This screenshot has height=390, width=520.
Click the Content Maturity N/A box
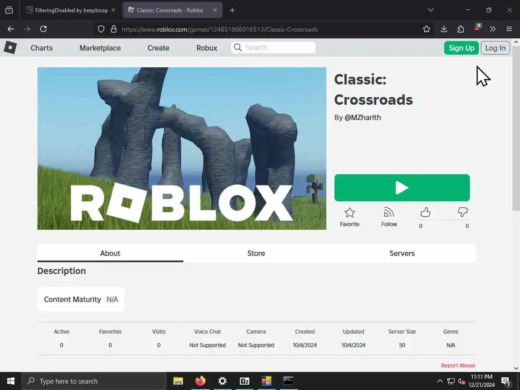click(x=81, y=299)
